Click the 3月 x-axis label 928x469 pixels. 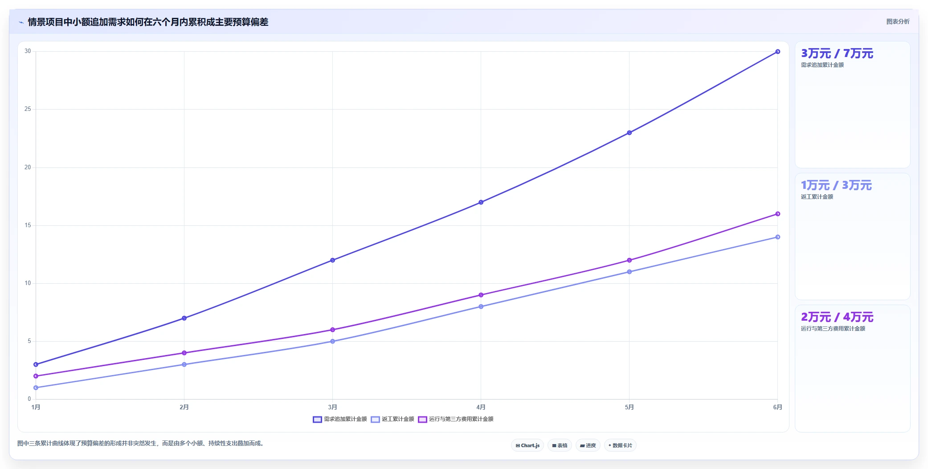(332, 407)
